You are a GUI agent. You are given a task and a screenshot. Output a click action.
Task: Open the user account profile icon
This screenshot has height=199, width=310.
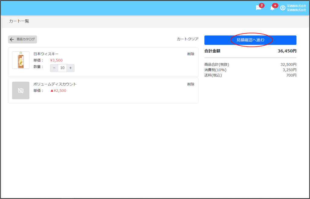[283, 8]
